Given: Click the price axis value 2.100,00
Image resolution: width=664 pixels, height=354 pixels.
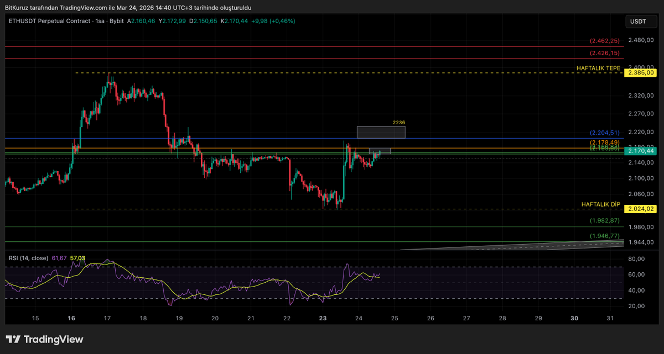Looking at the screenshot, I should click(x=640, y=178).
